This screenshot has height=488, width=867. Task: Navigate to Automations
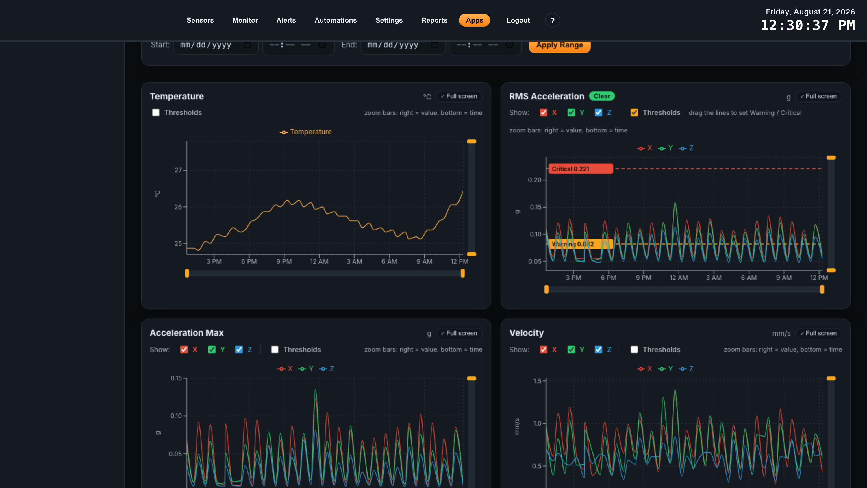[x=336, y=20]
